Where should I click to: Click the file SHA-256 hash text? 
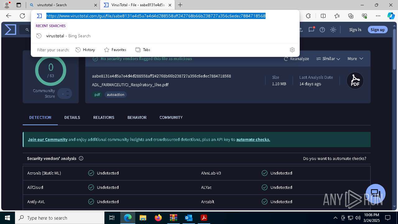tap(161, 76)
